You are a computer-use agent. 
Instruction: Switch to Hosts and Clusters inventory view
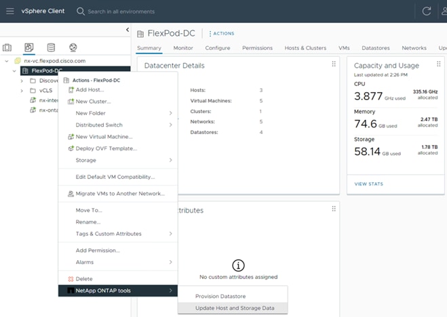[x=7, y=47]
